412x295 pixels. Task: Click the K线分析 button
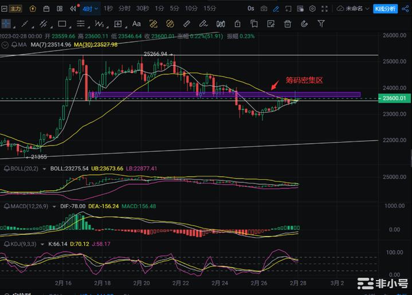point(384,9)
